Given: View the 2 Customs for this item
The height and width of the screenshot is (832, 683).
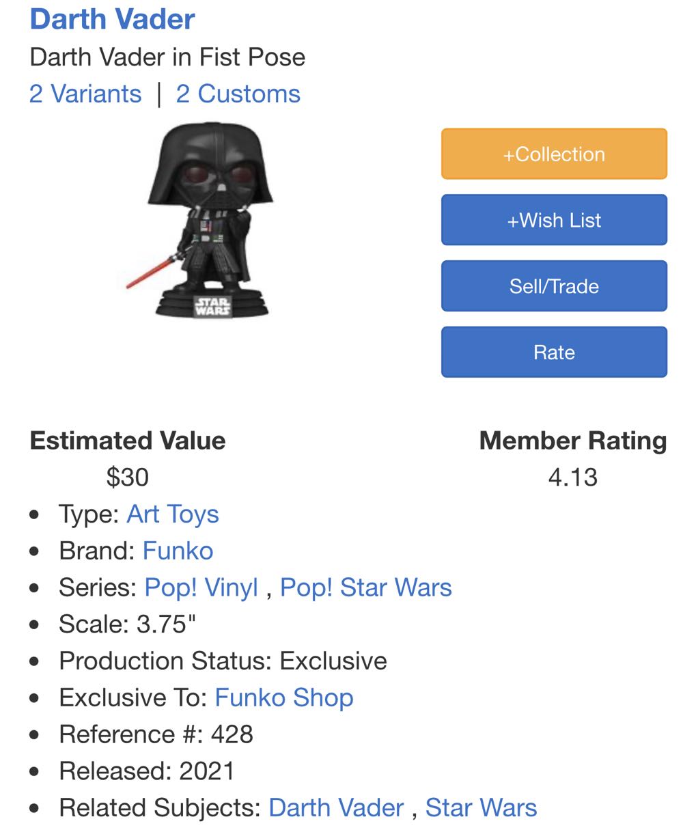Looking at the screenshot, I should point(238,94).
